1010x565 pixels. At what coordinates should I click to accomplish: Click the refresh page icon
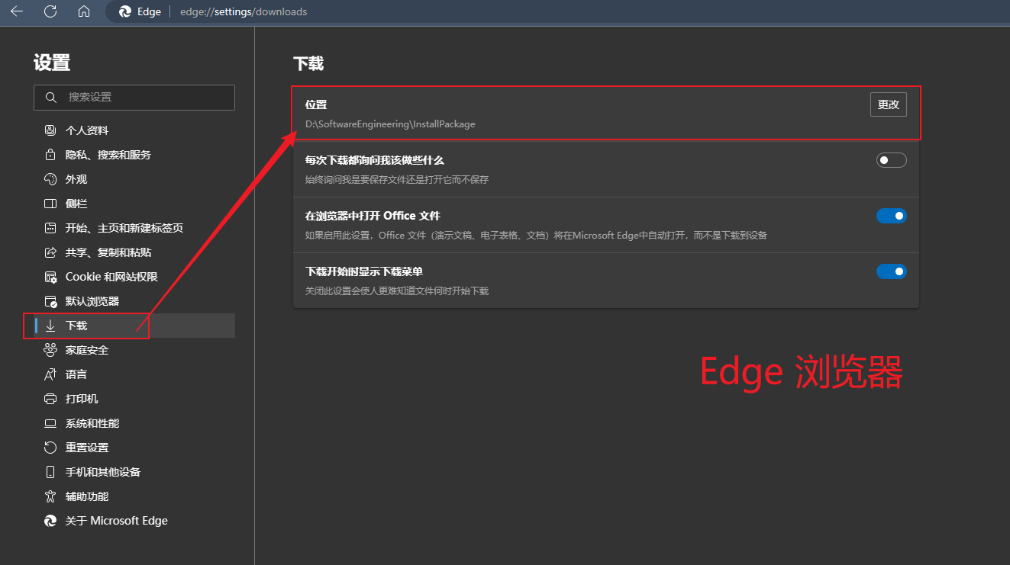tap(50, 11)
